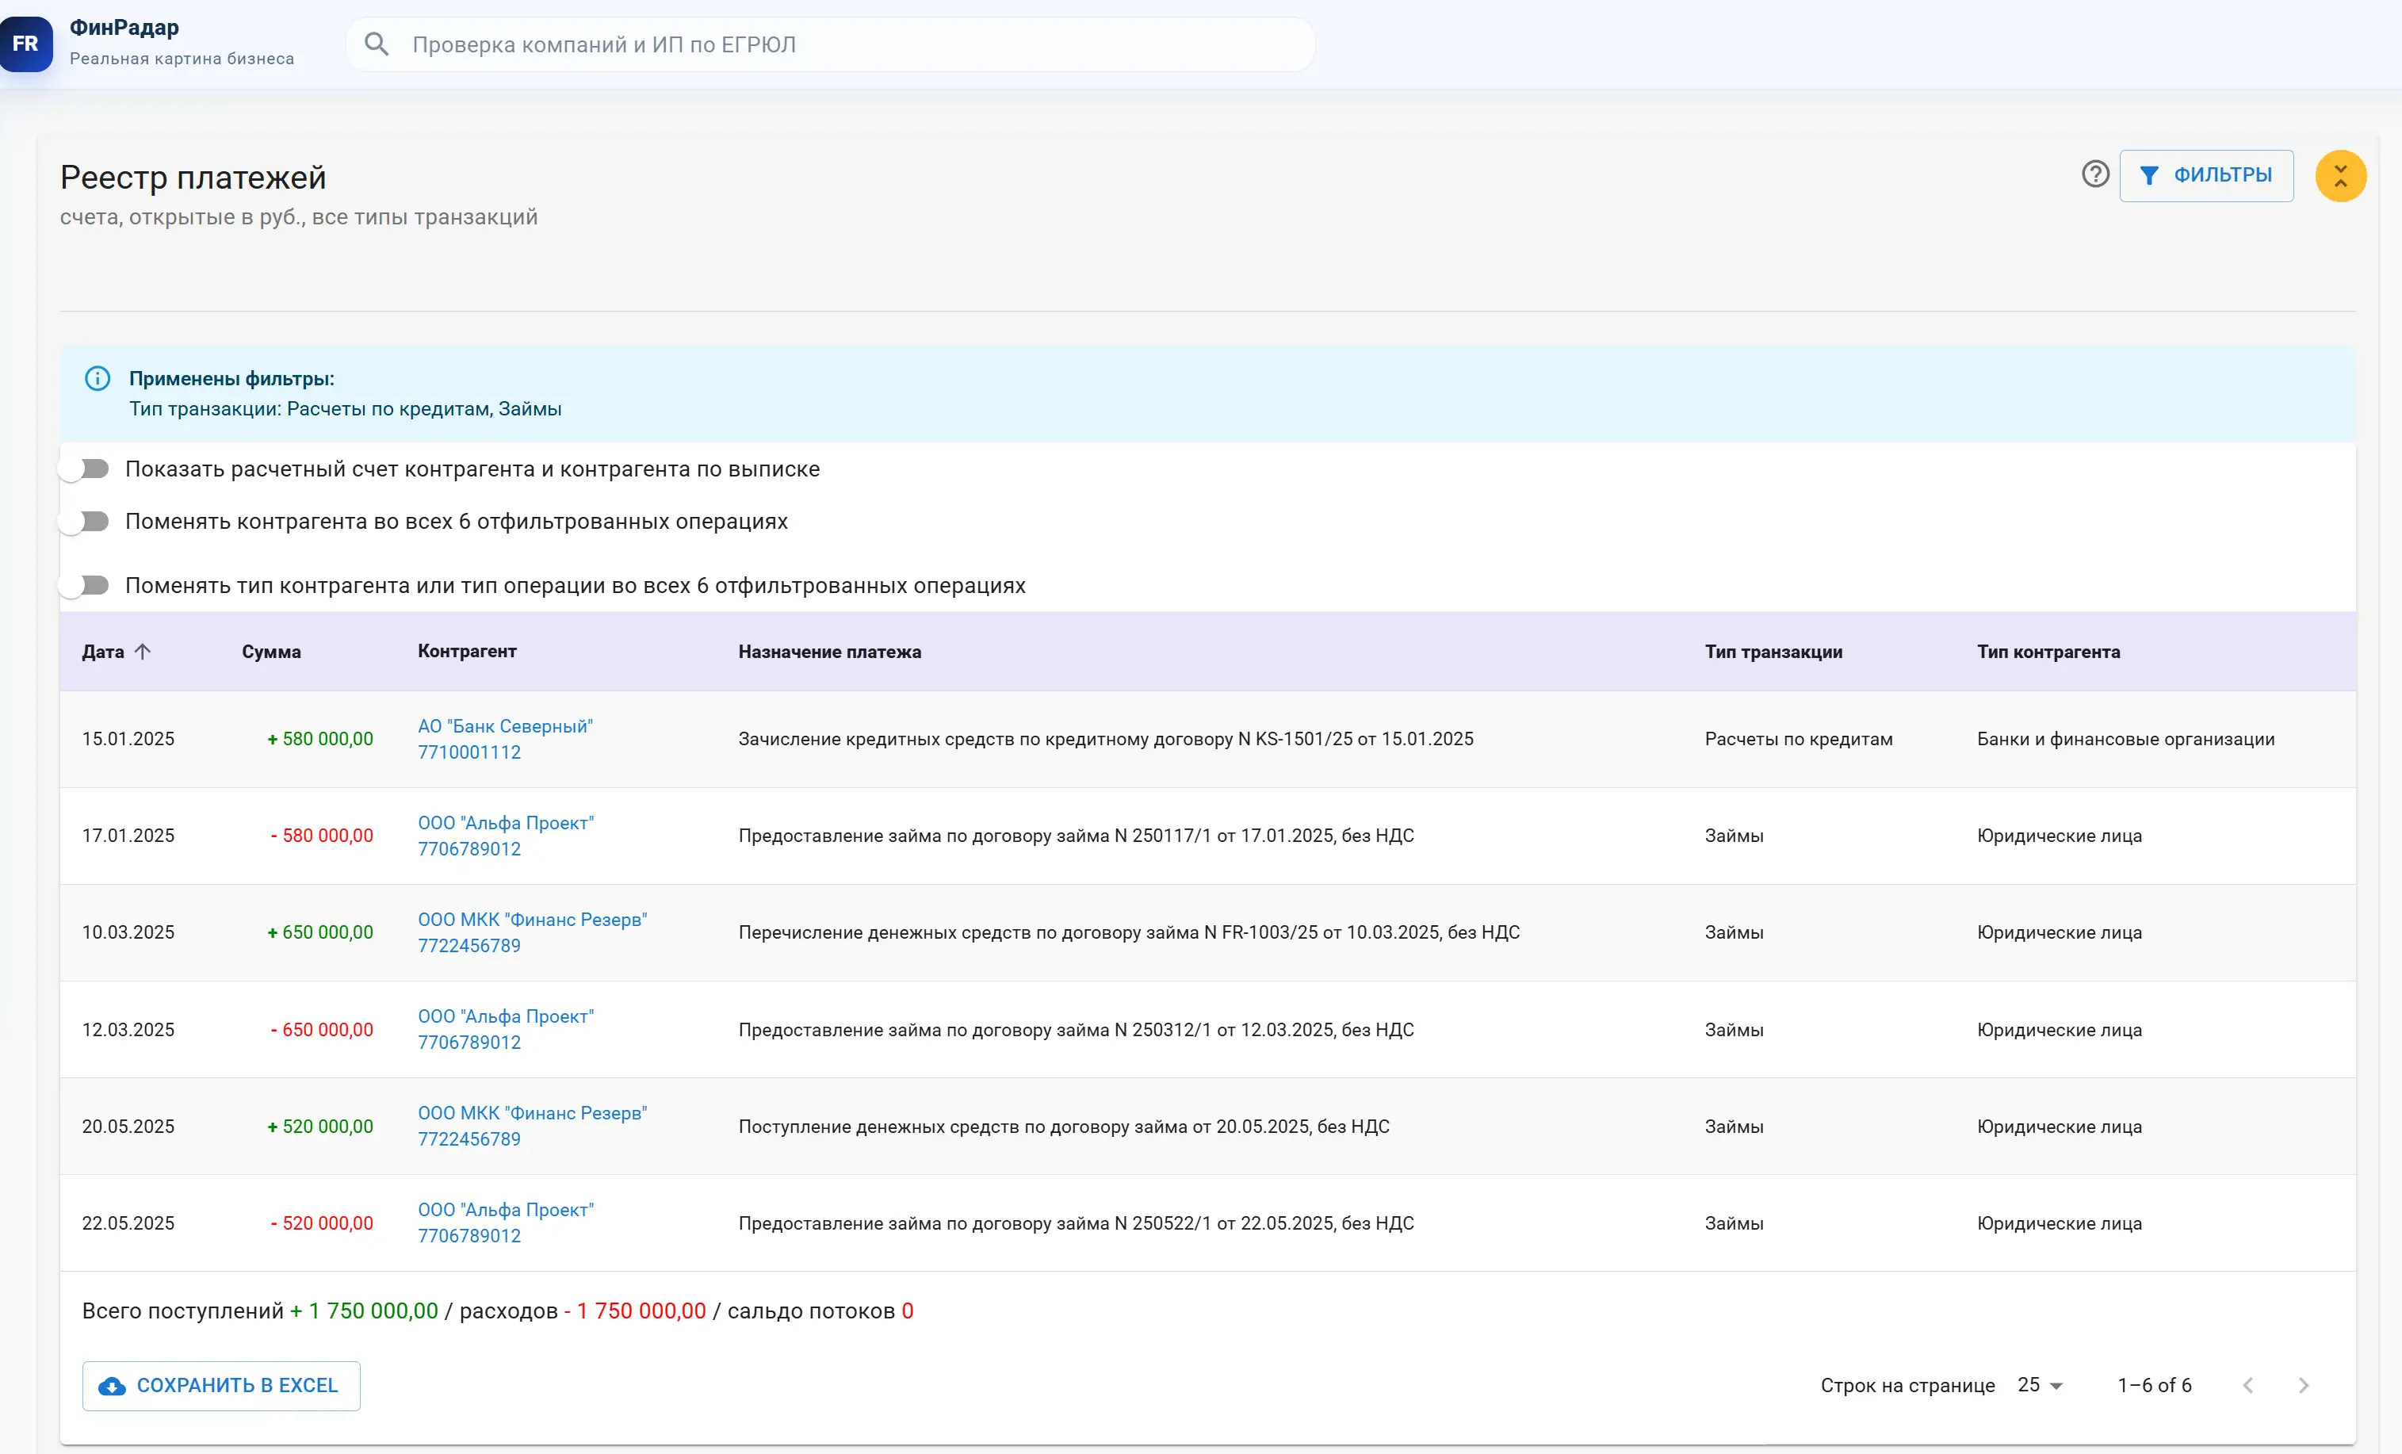This screenshot has width=2402, height=1454.
Task: Click Тип контрагента column header
Action: [2048, 652]
